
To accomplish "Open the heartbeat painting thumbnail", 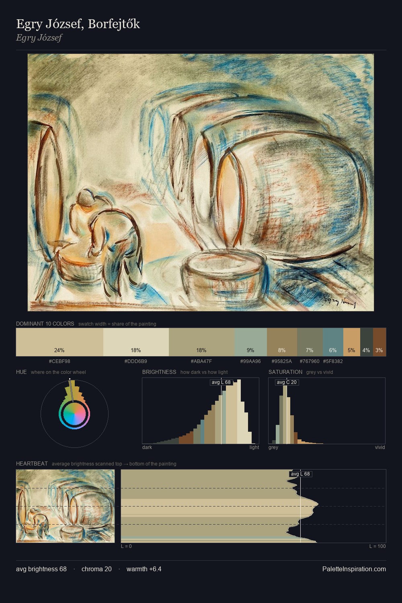I will 65,506.
